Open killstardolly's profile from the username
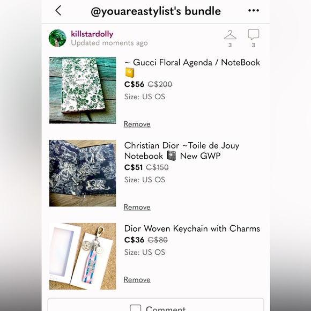311x311 pixels. (92, 34)
